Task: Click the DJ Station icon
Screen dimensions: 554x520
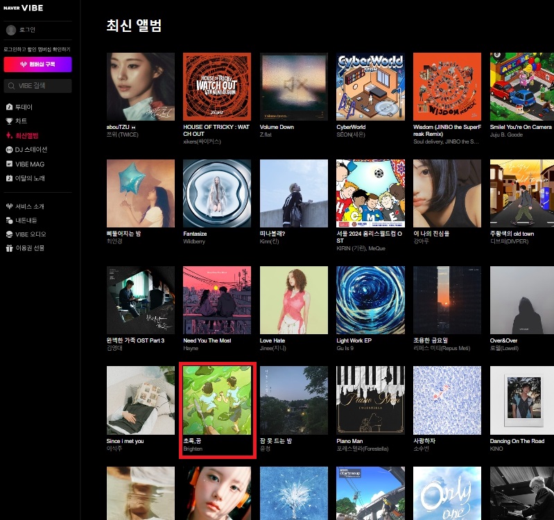Action: (x=9, y=150)
